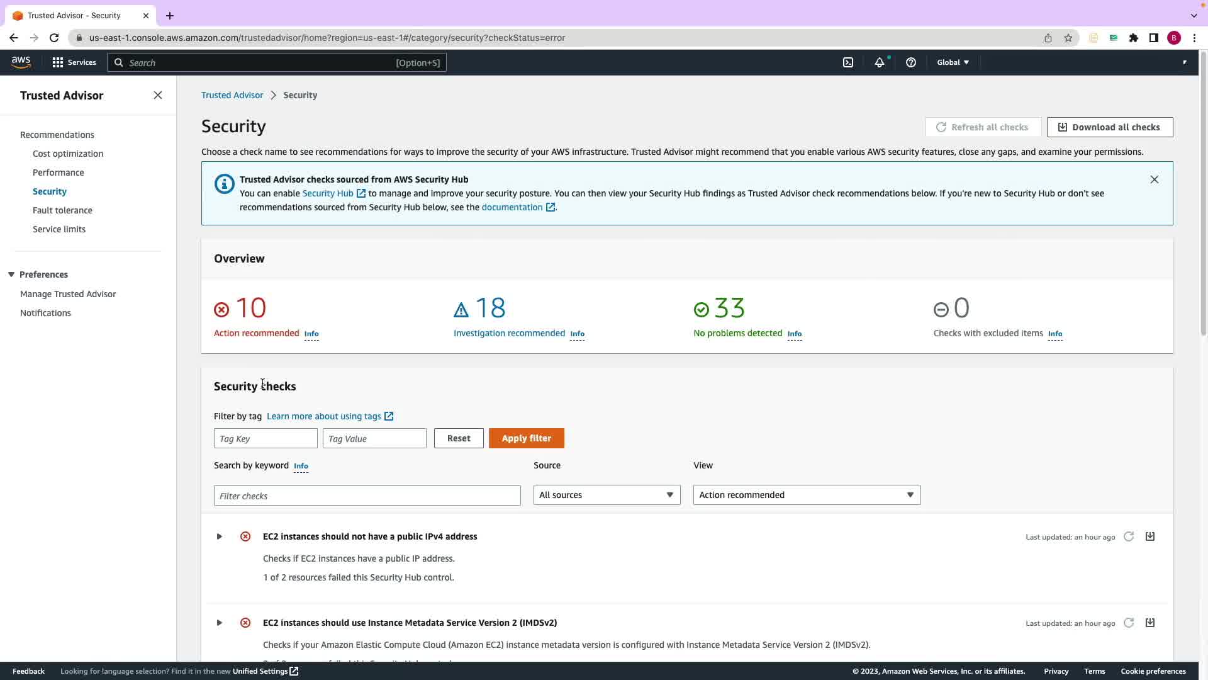
Task: Refresh the public IPv4 address check
Action: [x=1129, y=536]
